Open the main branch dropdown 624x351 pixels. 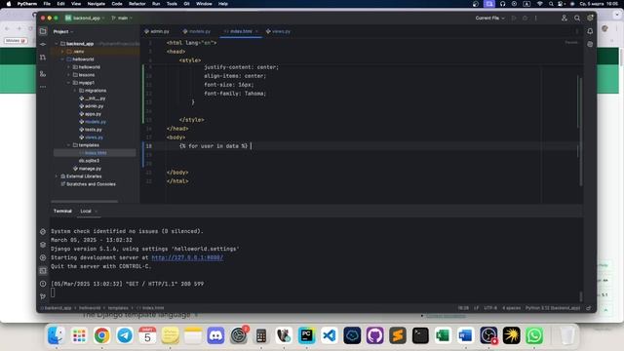(x=122, y=18)
